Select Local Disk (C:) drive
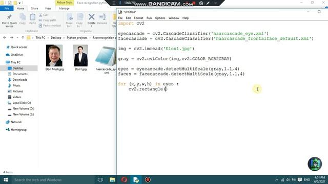This screenshot has width=328, height=184. (22, 103)
